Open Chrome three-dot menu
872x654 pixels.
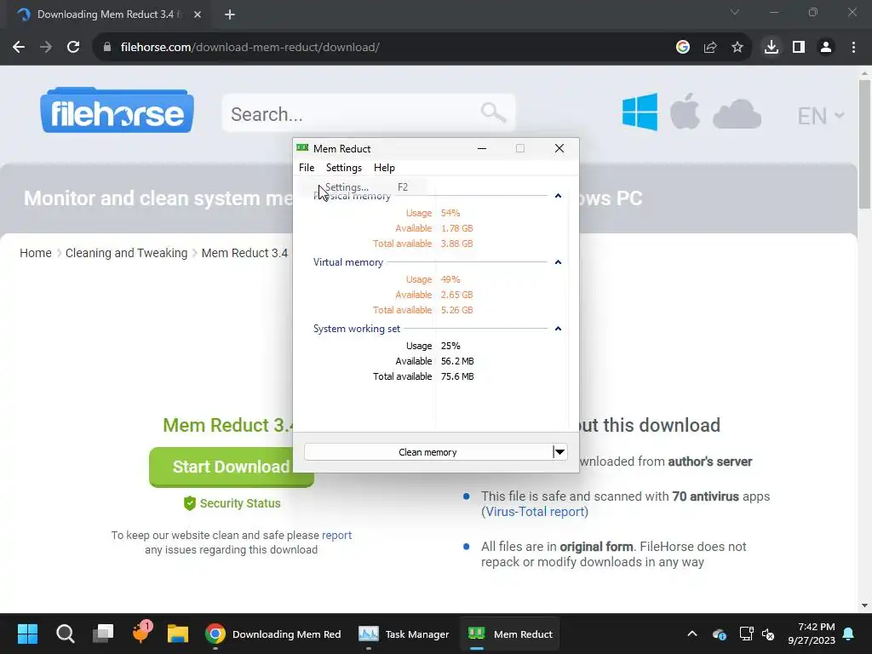click(853, 48)
